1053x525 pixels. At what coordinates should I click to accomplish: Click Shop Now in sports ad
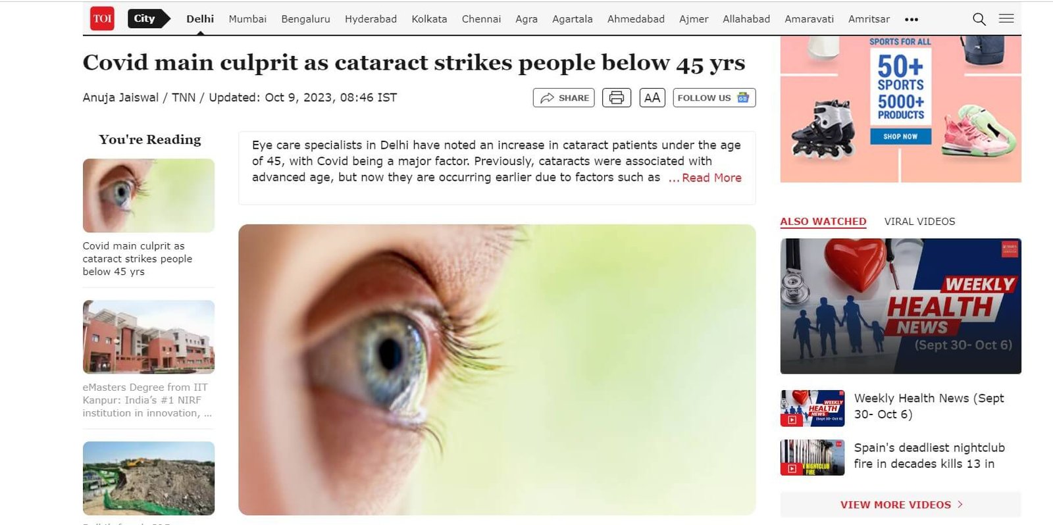tap(900, 136)
